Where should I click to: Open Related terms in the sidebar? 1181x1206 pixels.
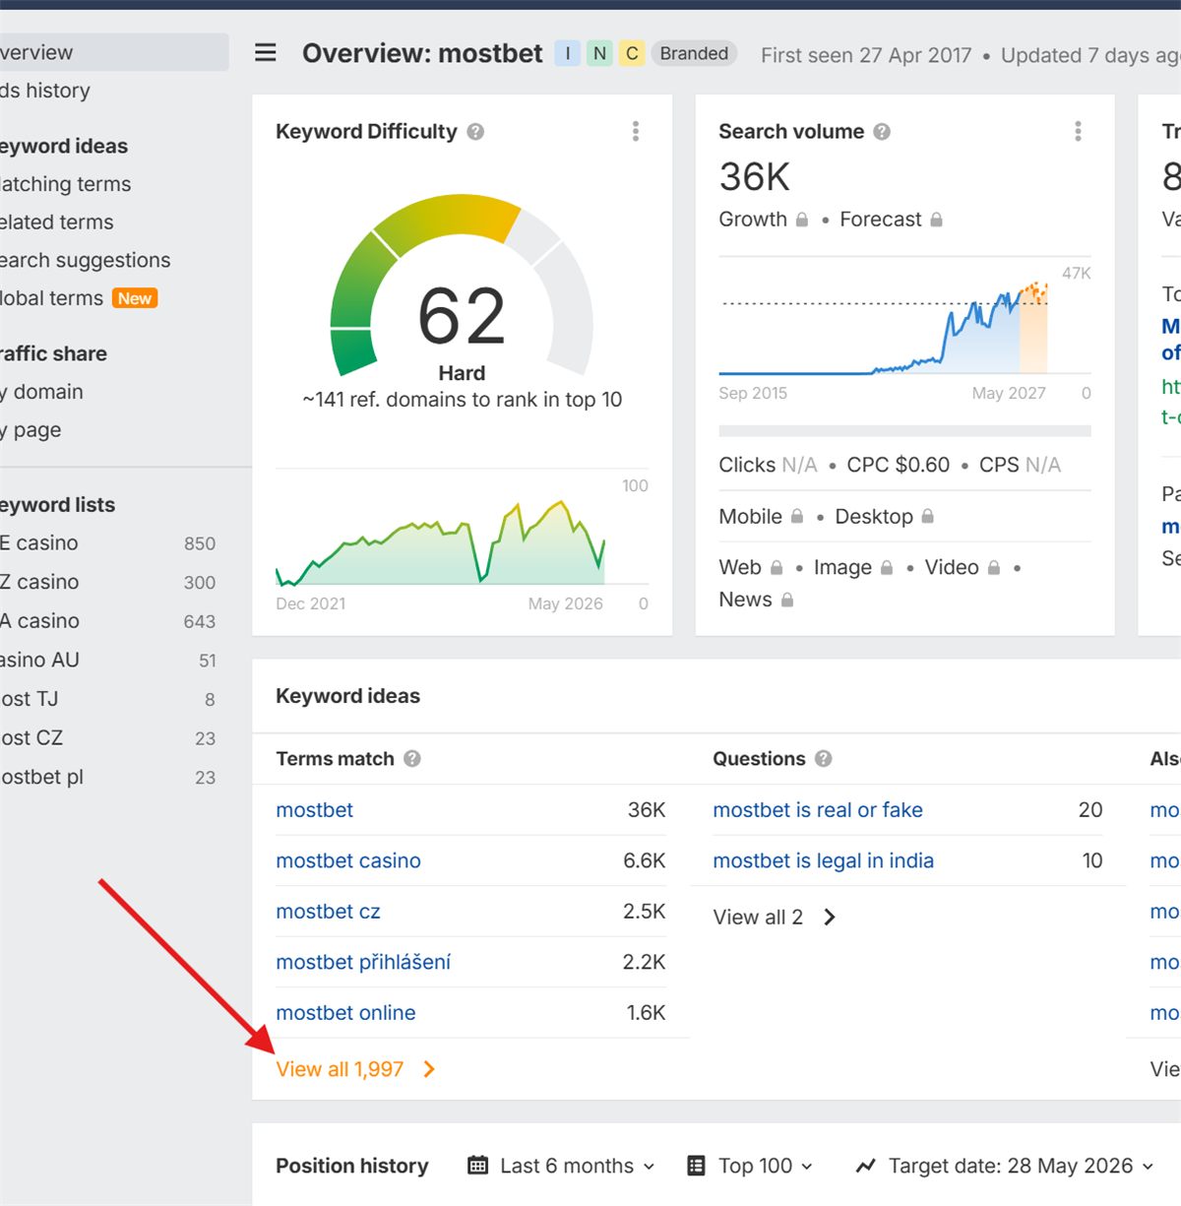56,222
